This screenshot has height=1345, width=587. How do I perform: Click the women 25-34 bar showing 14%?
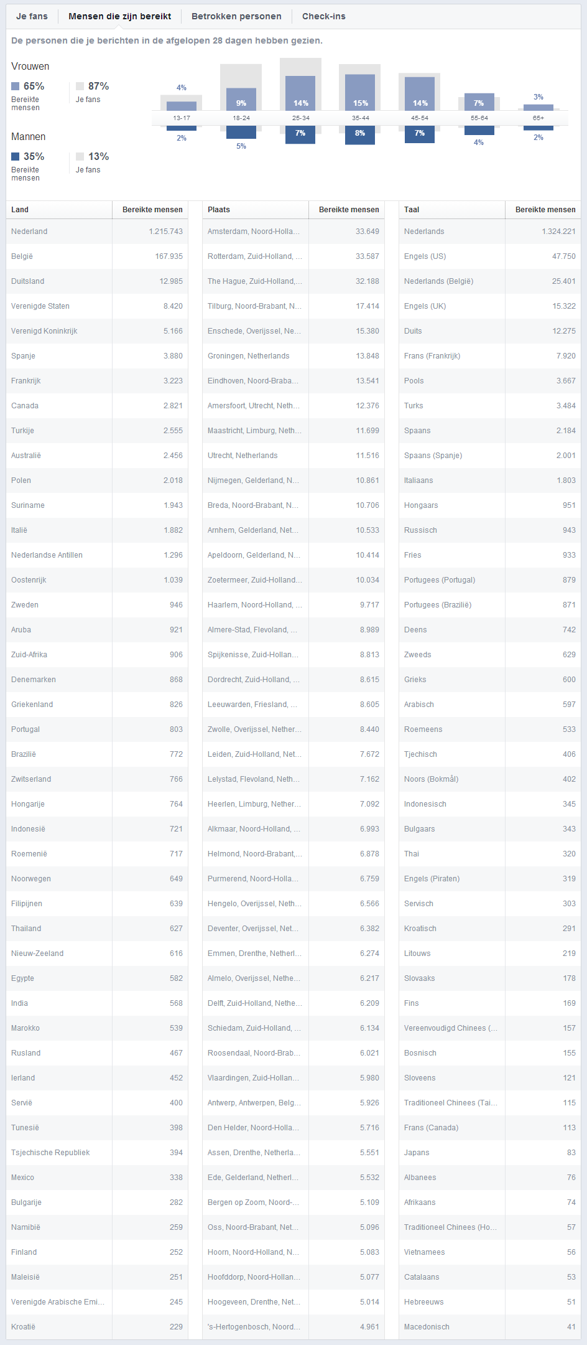tap(300, 93)
